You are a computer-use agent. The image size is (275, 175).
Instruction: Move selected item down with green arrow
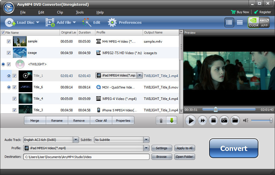172,121
